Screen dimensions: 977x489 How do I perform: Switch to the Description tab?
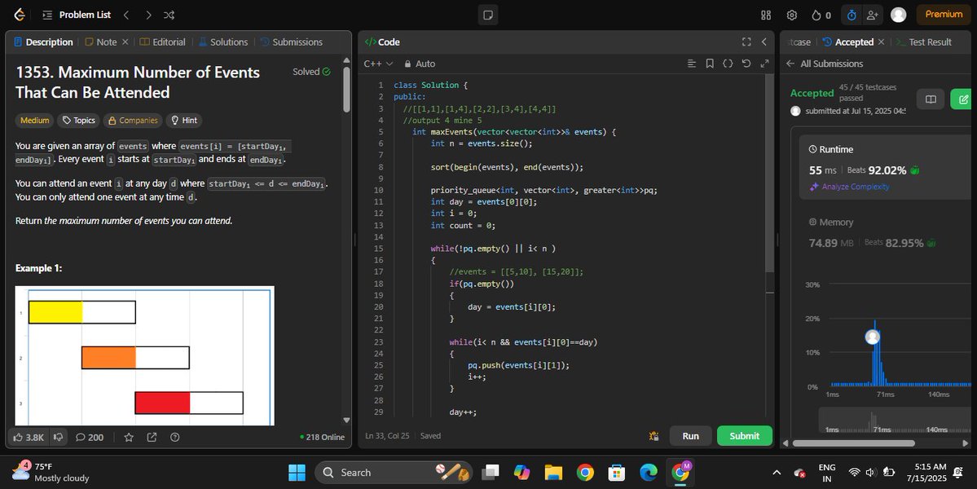(x=43, y=42)
